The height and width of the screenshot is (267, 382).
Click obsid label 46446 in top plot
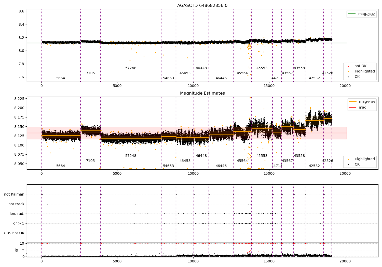[221, 78]
